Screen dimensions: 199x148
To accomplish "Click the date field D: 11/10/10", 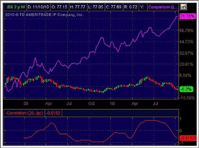I will click(x=38, y=7).
